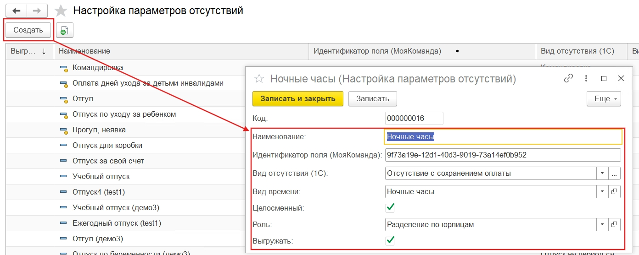Click the ellipsis select button for Вид отсутствия (1С)
This screenshot has width=639, height=255.
point(615,173)
